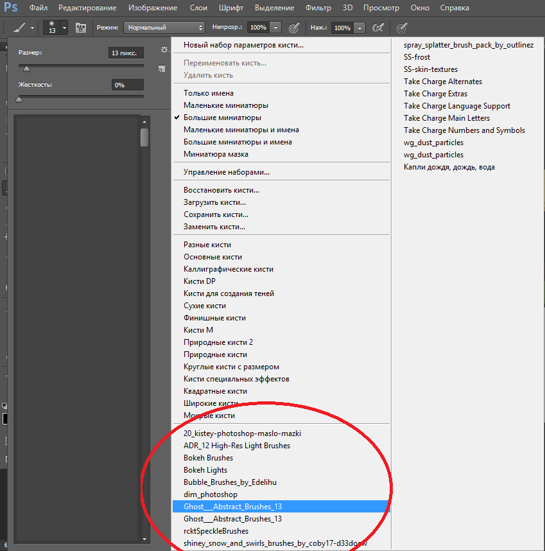Open the brush size 13 preset thumbnail

tap(51, 28)
